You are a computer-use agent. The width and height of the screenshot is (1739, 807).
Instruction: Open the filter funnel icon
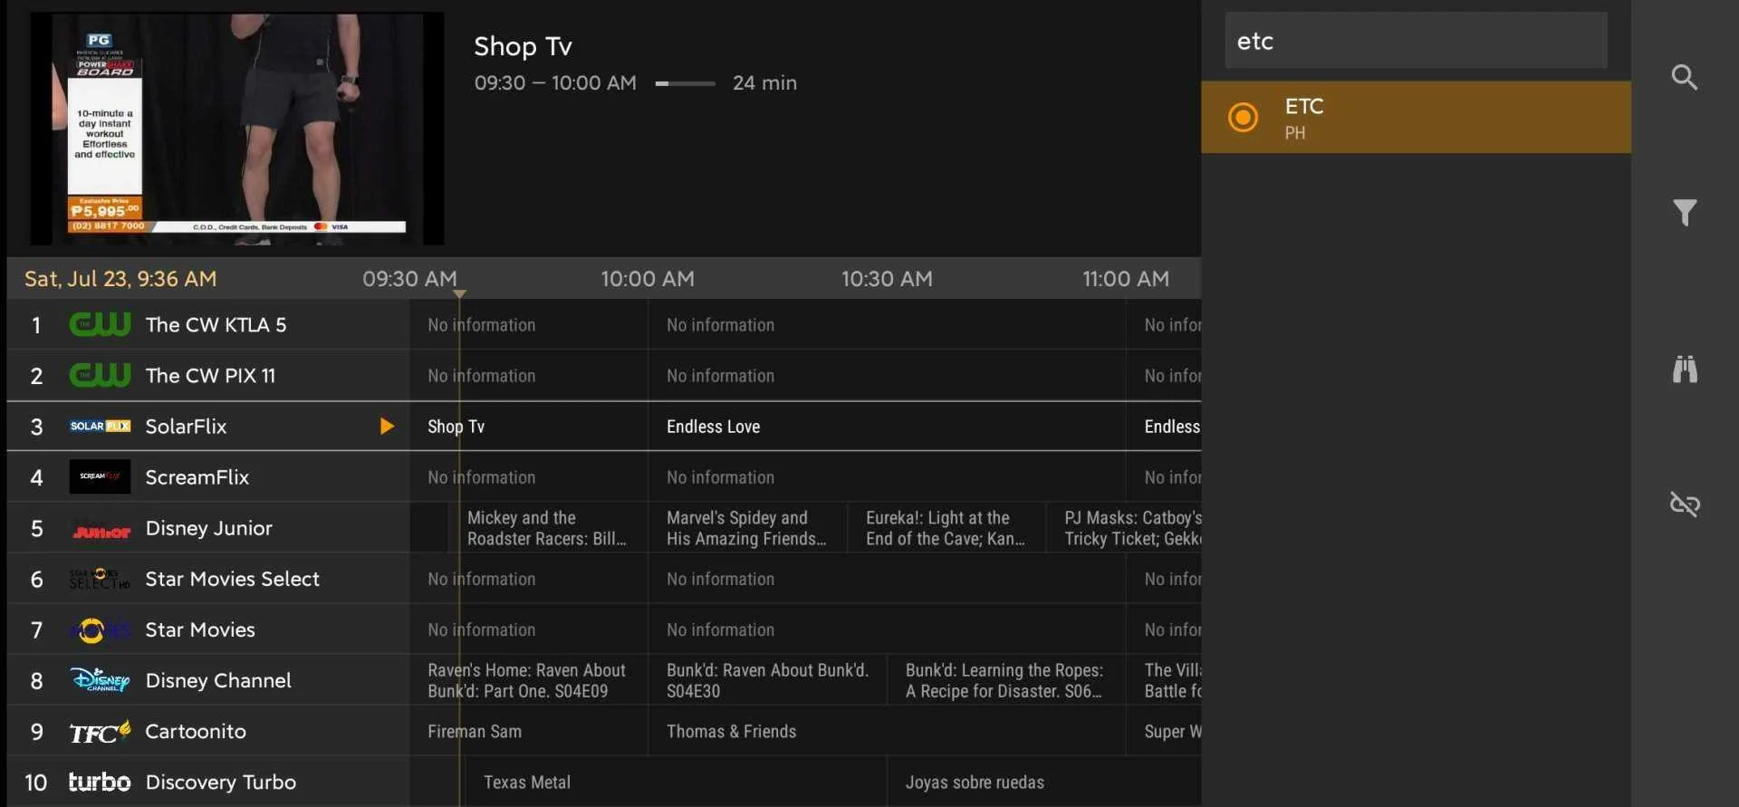[x=1684, y=213]
